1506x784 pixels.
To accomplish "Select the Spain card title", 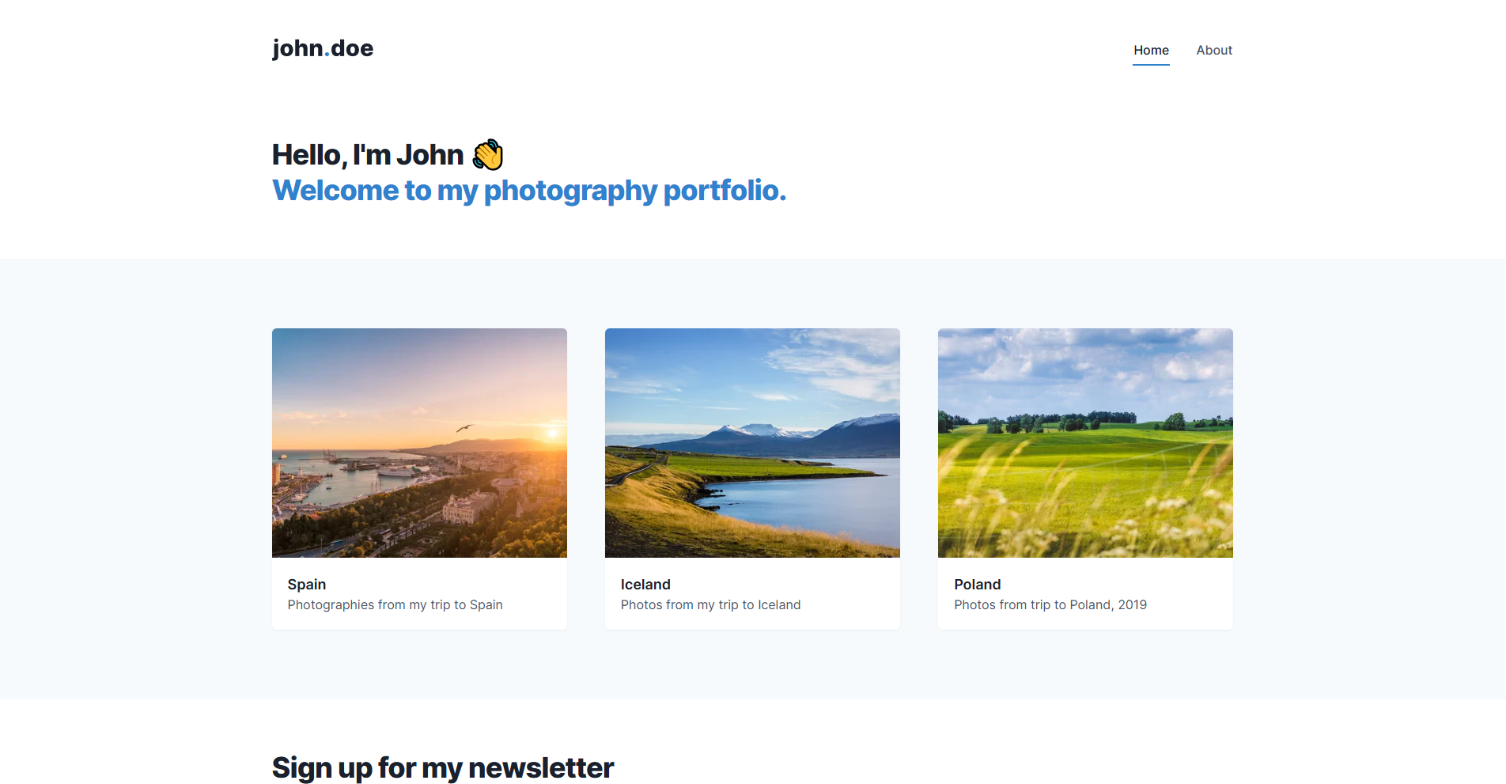I will click(x=307, y=585).
